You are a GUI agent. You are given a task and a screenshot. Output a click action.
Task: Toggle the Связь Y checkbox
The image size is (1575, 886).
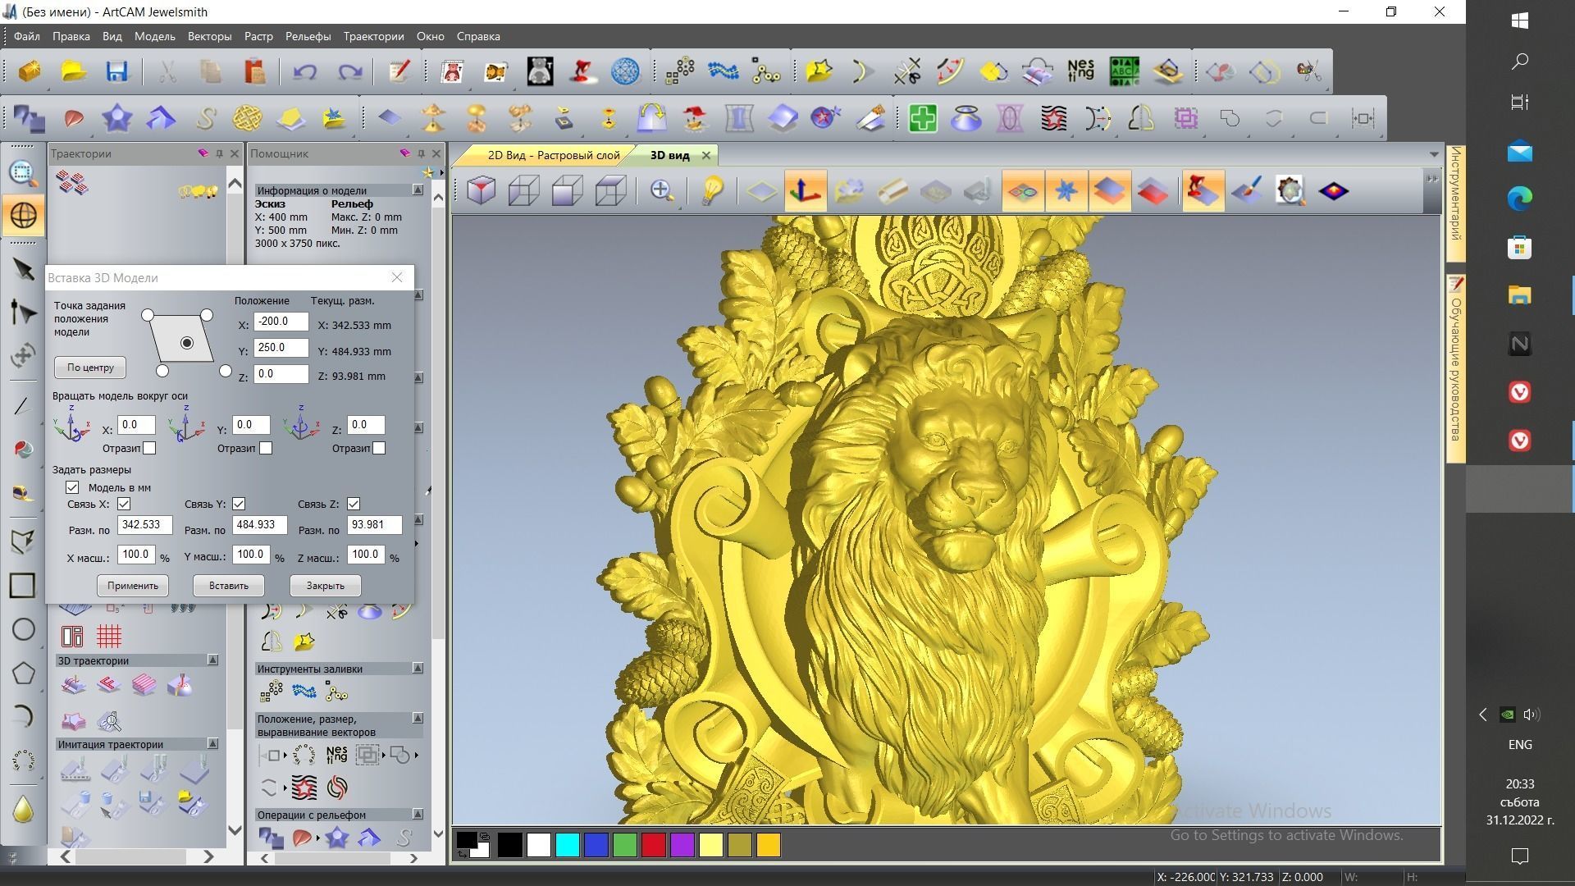(239, 504)
